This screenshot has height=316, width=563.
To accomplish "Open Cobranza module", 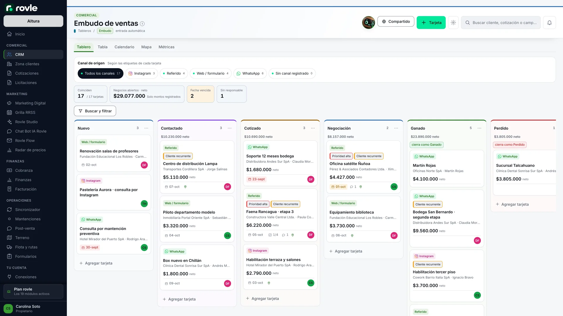I will [x=33, y=170].
